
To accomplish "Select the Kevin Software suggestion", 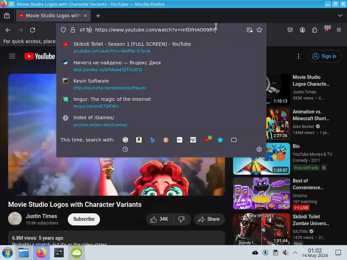I will [161, 84].
